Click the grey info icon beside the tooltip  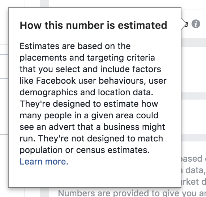click(x=196, y=24)
